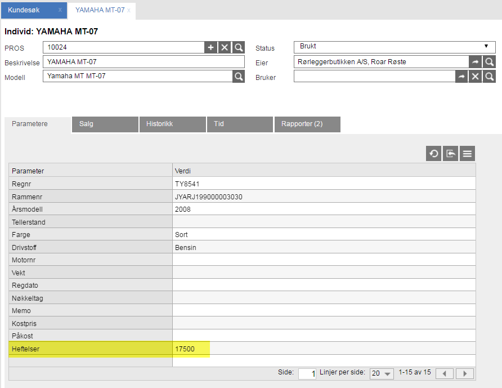Select the Farge value Sort
The height and width of the screenshot is (388, 502).
pos(181,234)
